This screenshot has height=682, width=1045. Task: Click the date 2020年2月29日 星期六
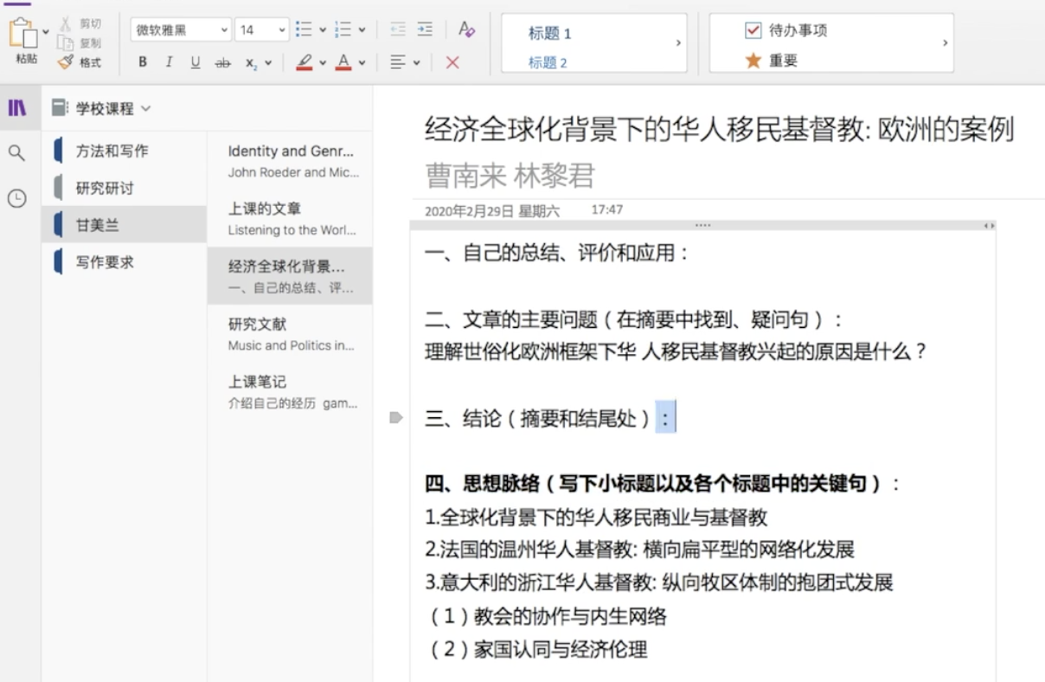point(491,210)
